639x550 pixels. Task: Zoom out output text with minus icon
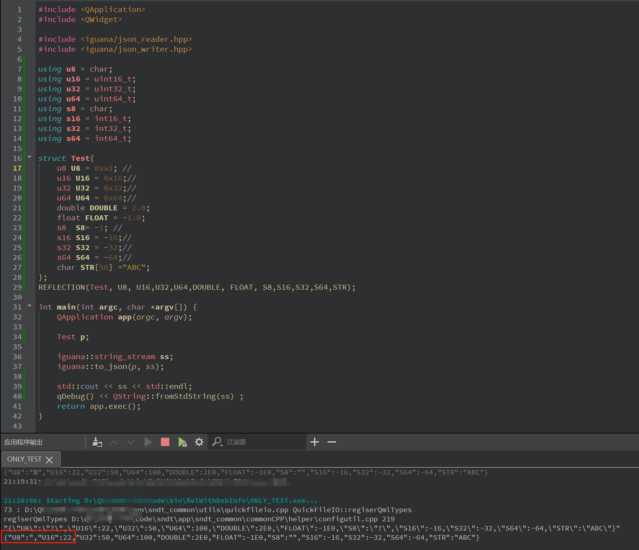(331, 442)
